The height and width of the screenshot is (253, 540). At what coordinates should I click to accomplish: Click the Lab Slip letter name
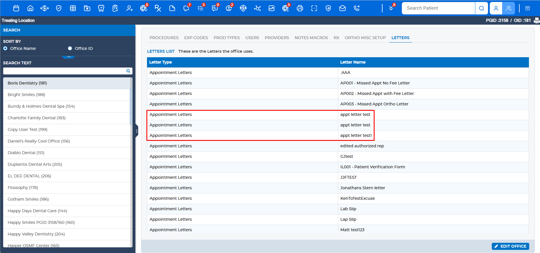pyautogui.click(x=348, y=209)
